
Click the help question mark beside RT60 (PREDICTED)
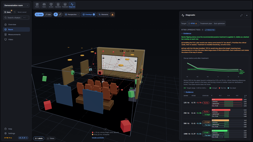pyautogui.click(x=202, y=30)
